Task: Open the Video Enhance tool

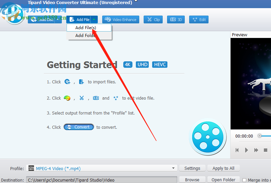Action: click(121, 20)
